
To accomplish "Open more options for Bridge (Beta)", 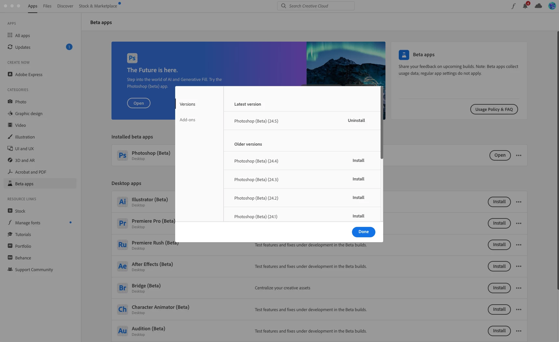I will (519, 288).
